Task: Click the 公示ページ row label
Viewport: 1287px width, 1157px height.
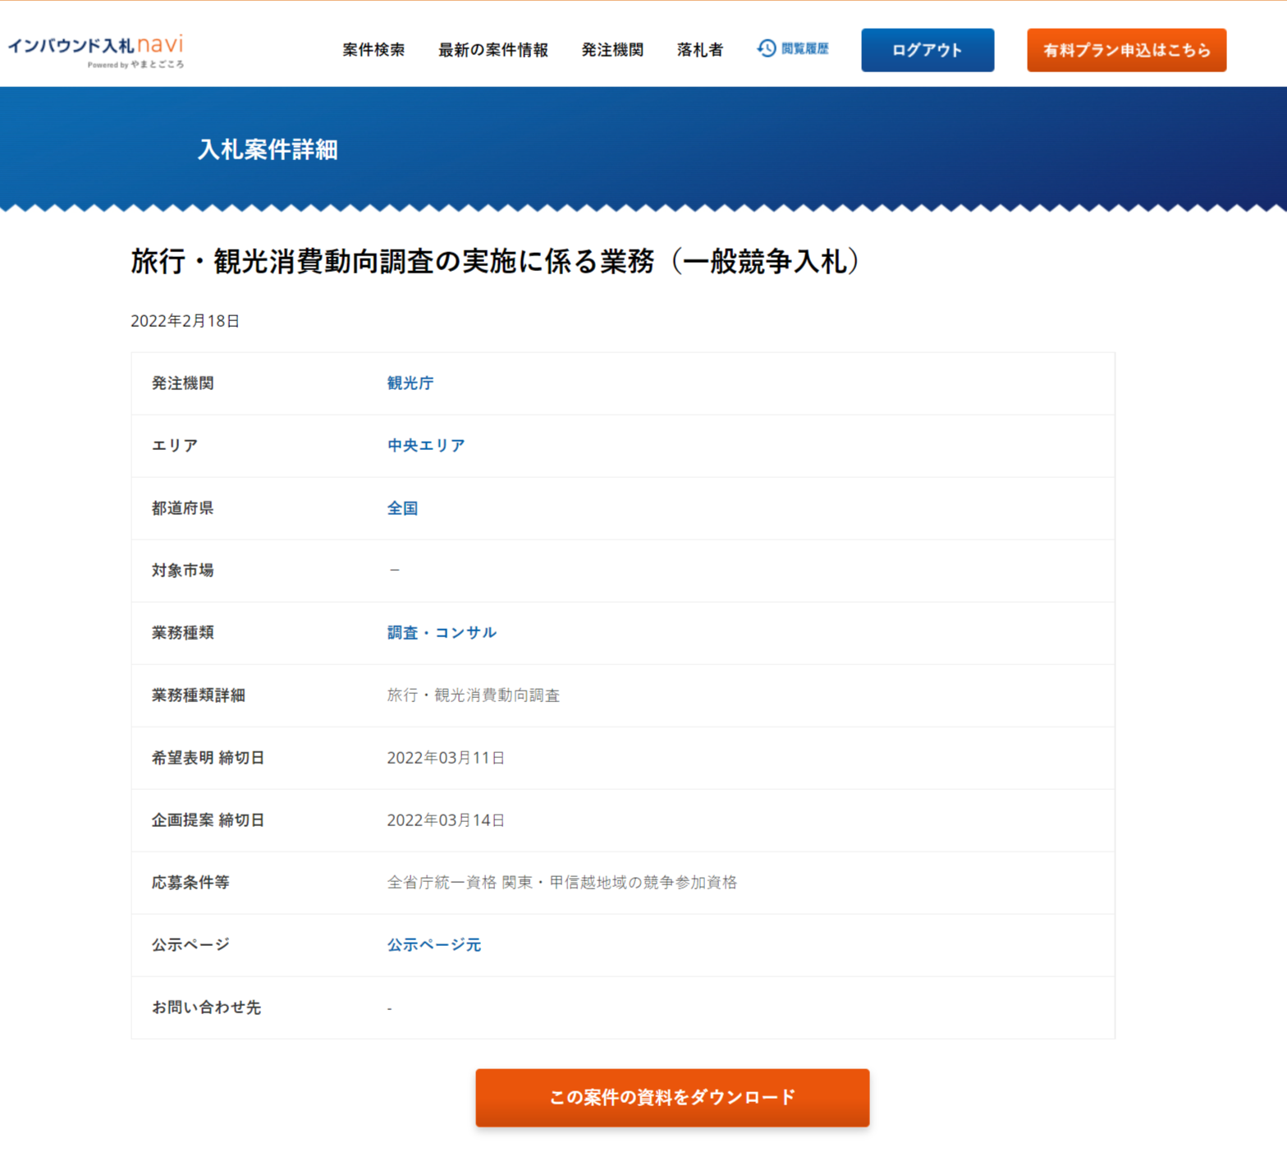Action: pyautogui.click(x=190, y=945)
